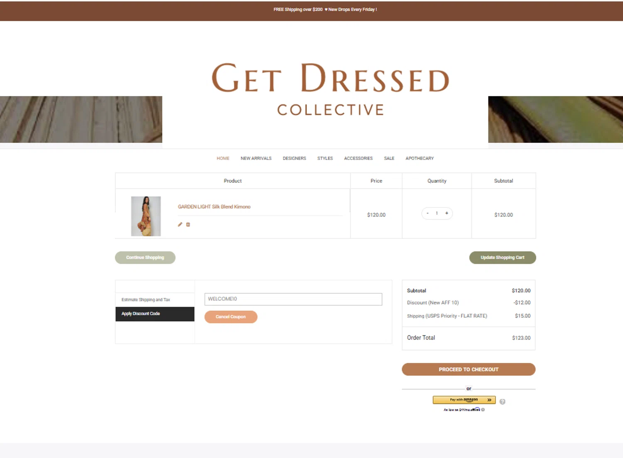Proceed to Checkout
623x458 pixels.
[468, 369]
